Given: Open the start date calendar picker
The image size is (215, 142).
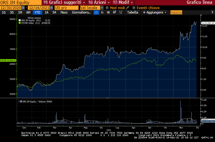Looking at the screenshot, I should point(23,8).
